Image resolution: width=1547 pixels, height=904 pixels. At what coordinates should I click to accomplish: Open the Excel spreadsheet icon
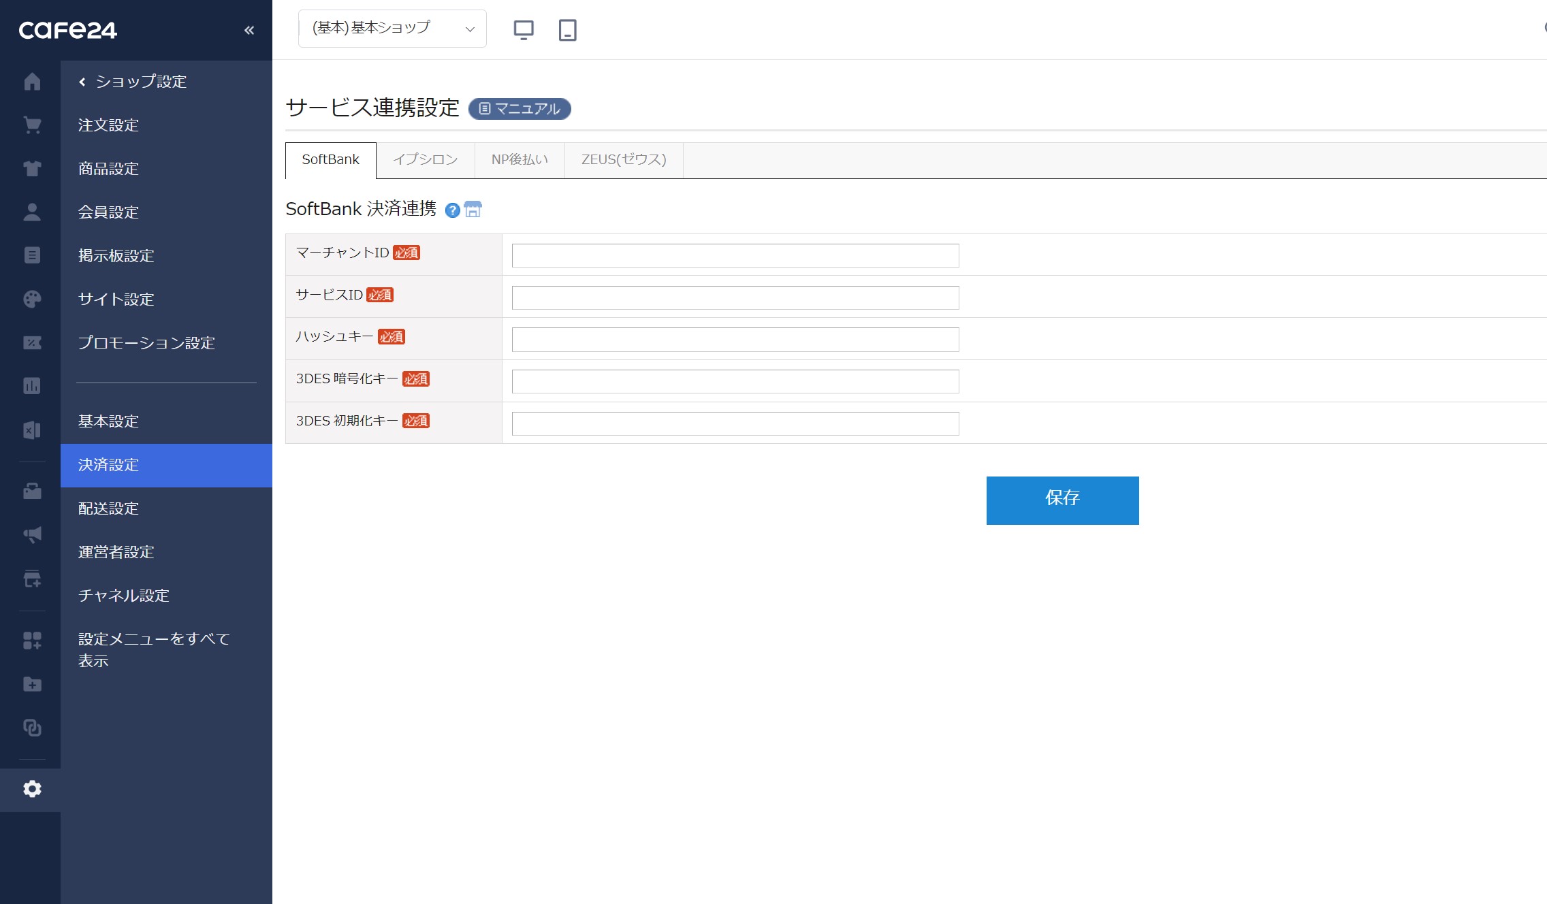click(32, 430)
